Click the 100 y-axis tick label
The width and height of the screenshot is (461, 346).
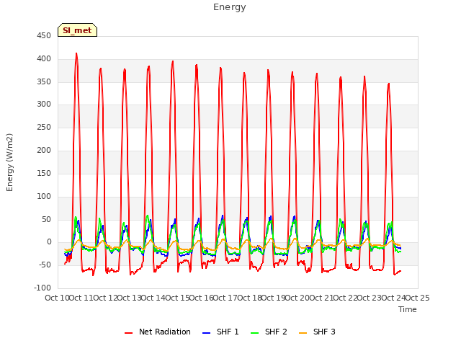pos(44,196)
